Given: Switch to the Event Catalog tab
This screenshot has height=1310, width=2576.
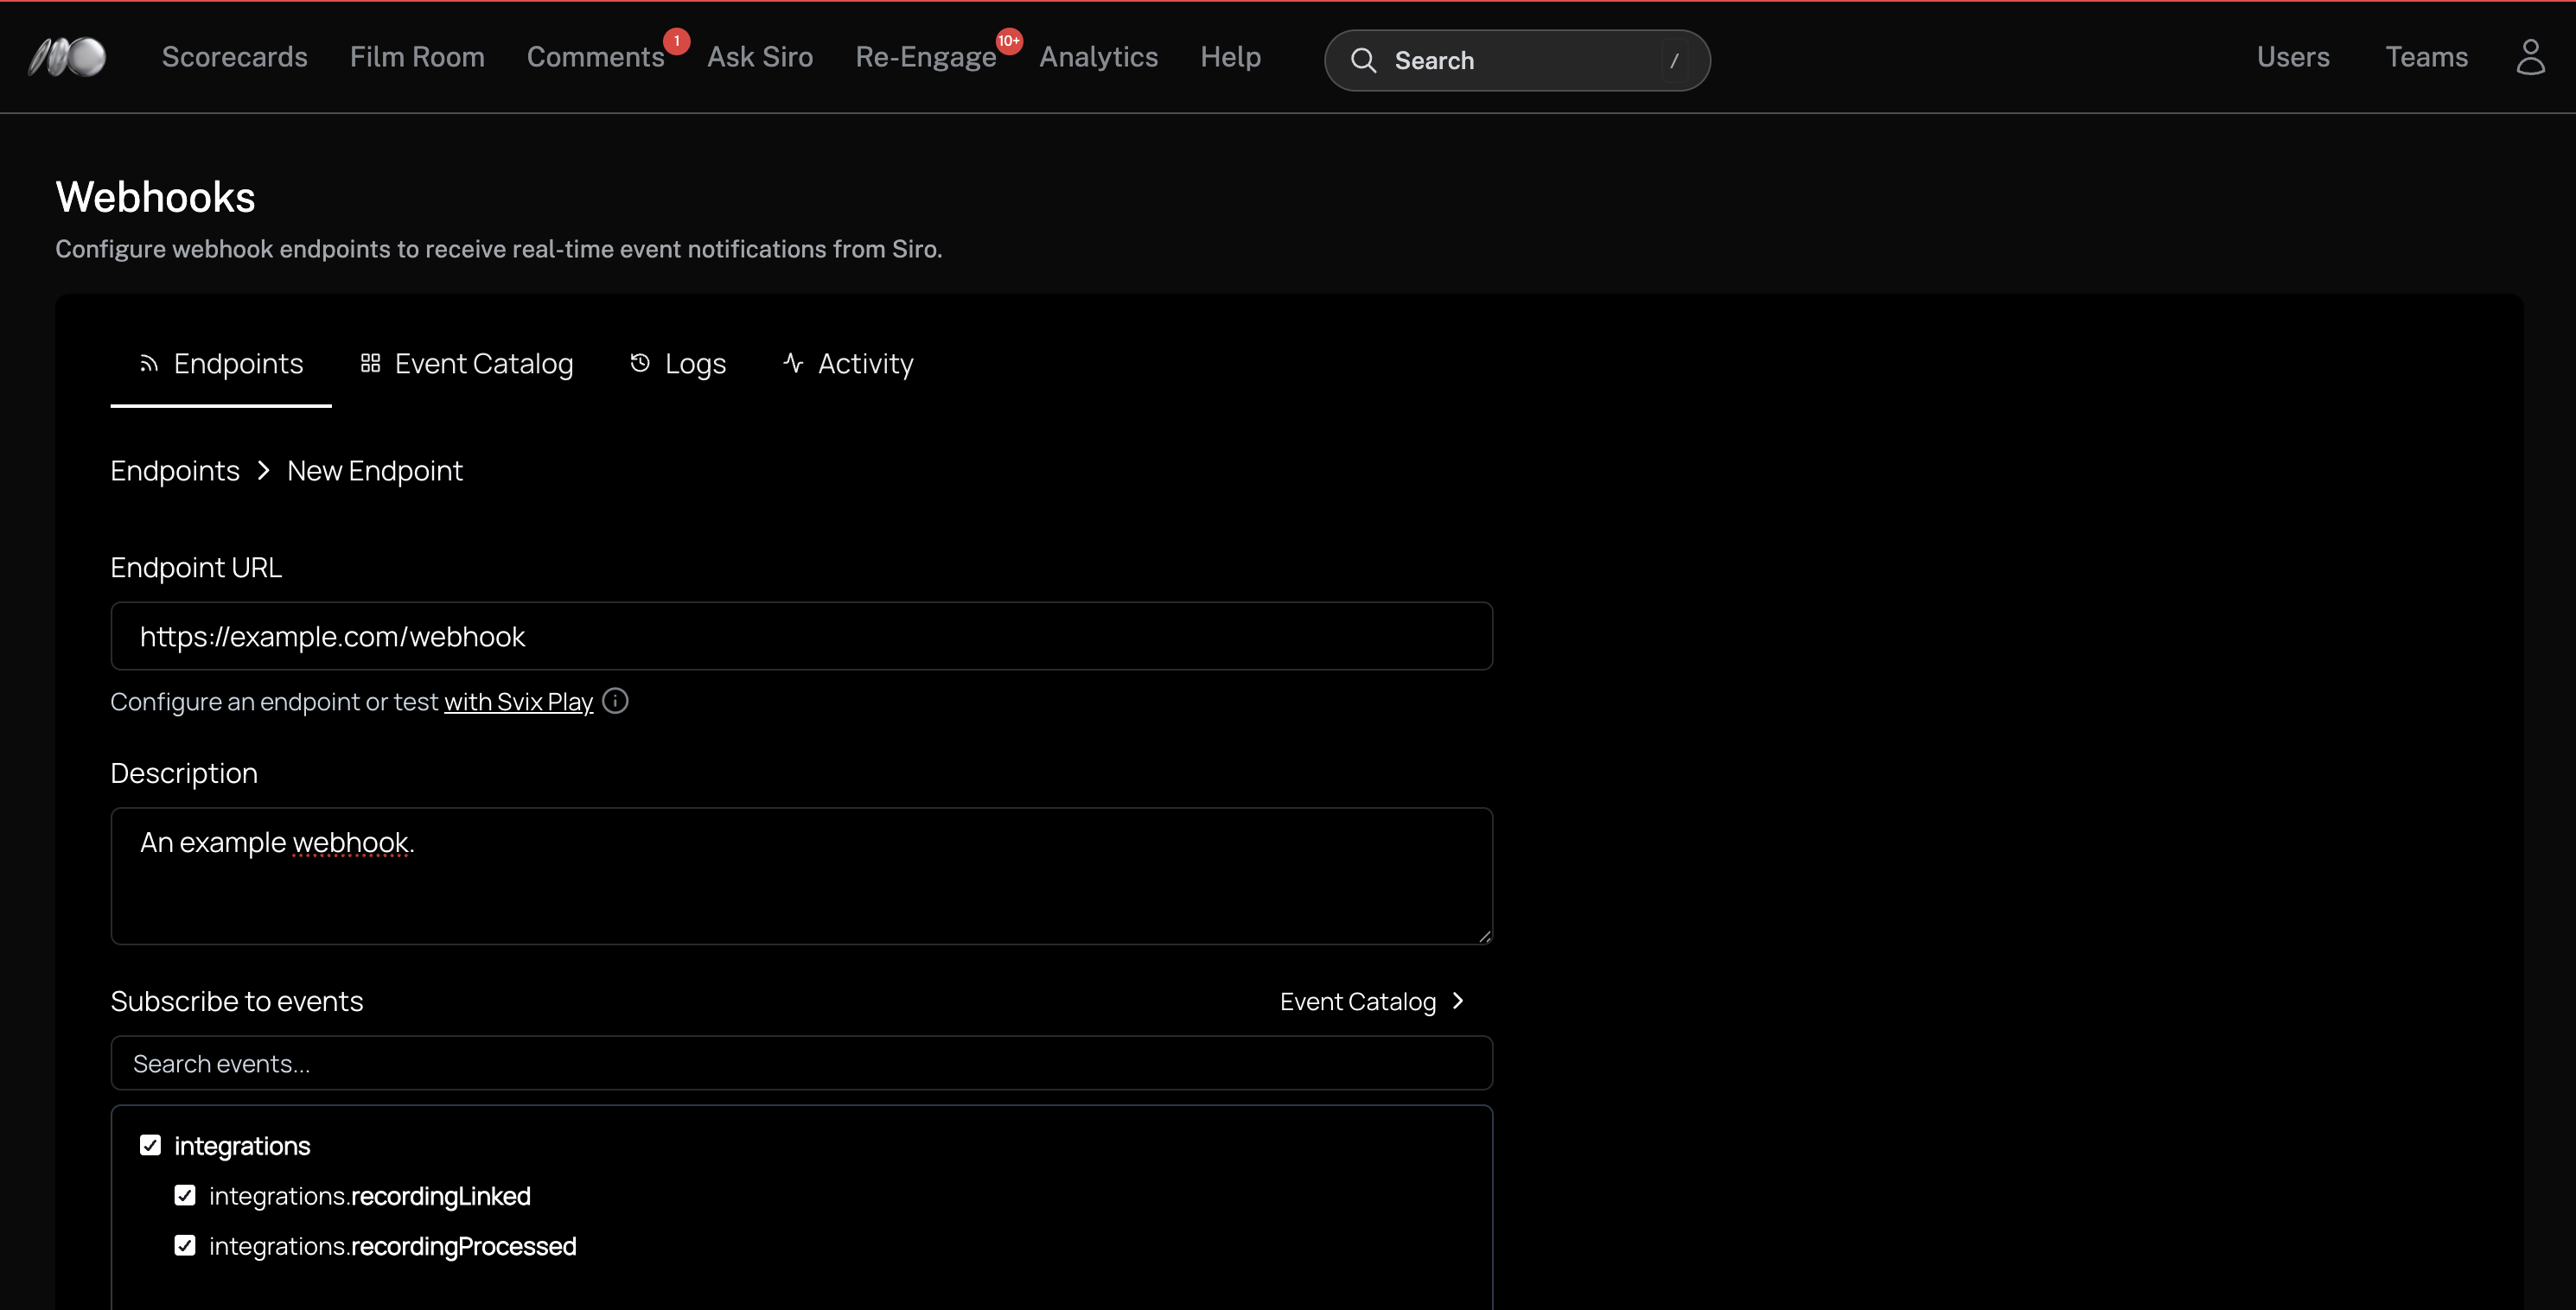Looking at the screenshot, I should pos(467,364).
